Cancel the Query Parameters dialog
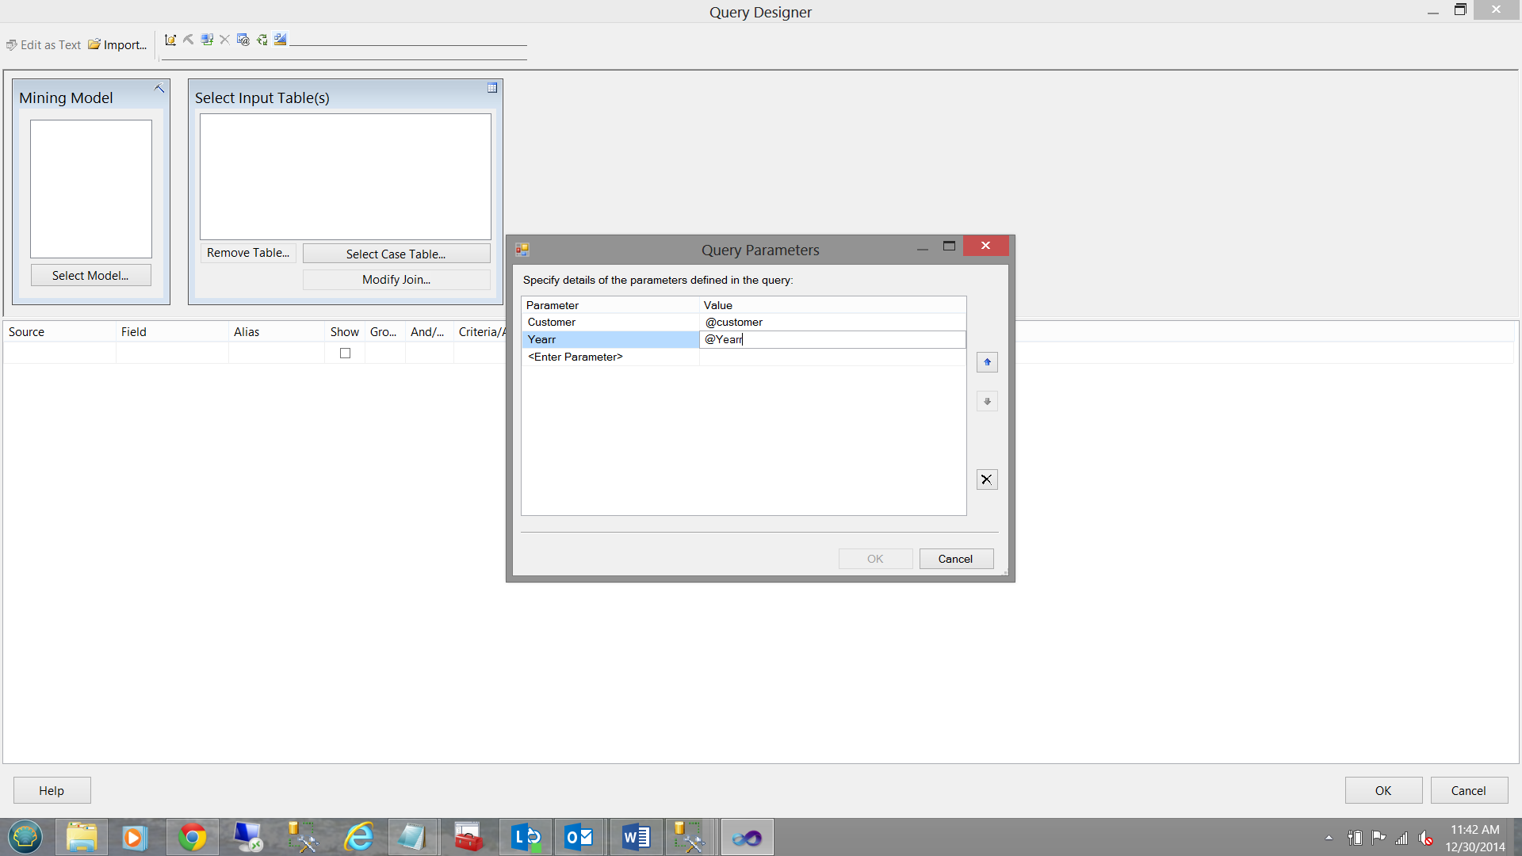This screenshot has width=1522, height=856. (x=955, y=559)
